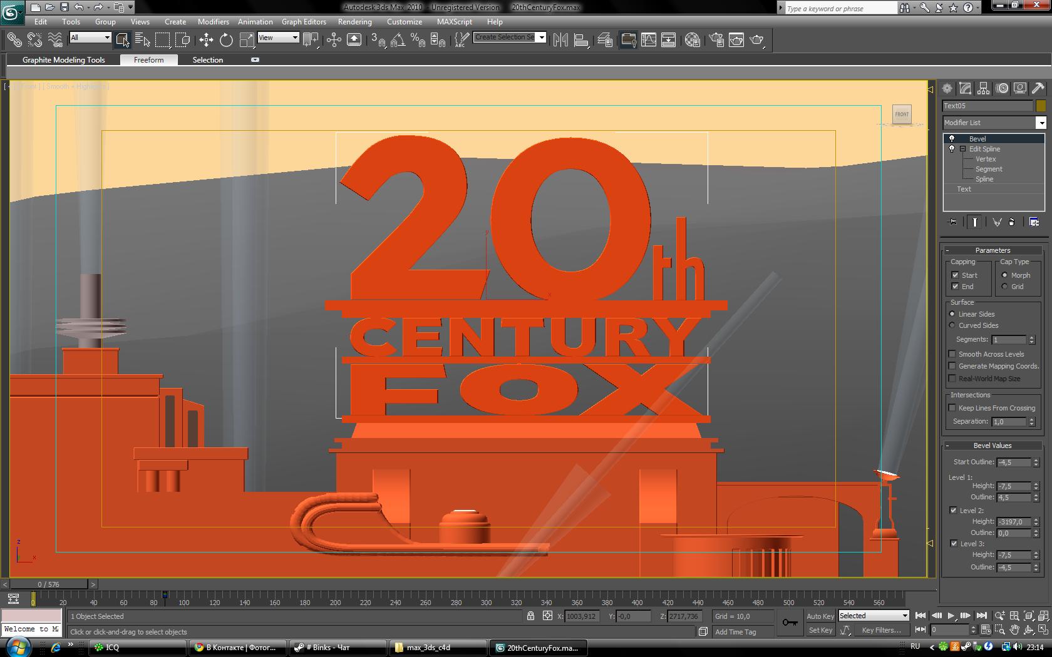The height and width of the screenshot is (657, 1052).
Task: Open Select by Name list
Action: (143, 40)
